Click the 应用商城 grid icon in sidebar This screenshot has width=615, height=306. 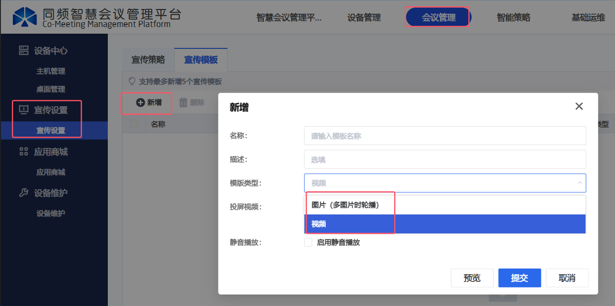[23, 152]
